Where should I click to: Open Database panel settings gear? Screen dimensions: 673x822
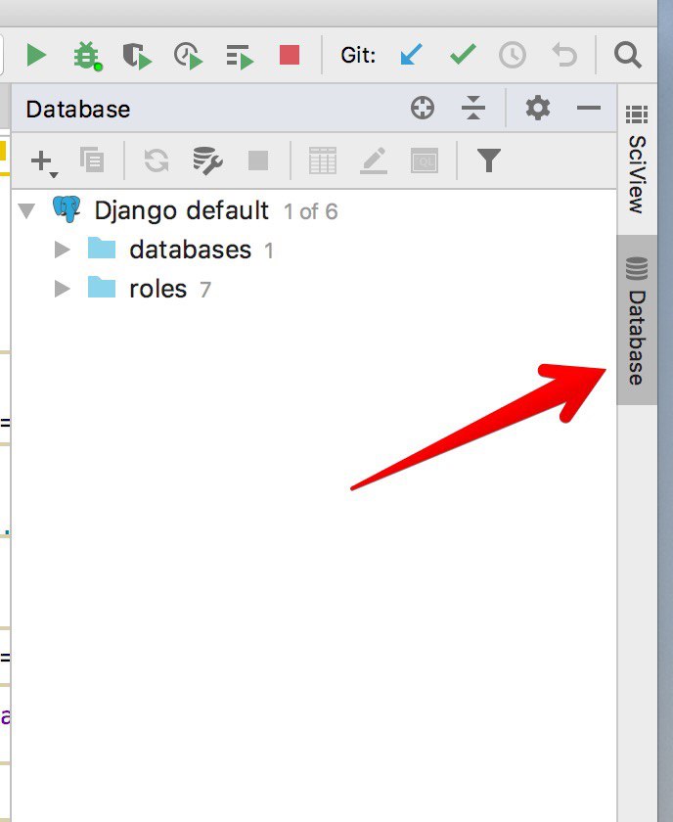pyautogui.click(x=538, y=108)
